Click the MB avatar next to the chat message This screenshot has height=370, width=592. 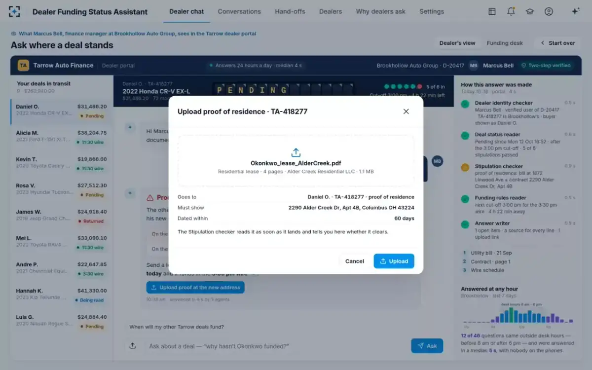pos(437,161)
